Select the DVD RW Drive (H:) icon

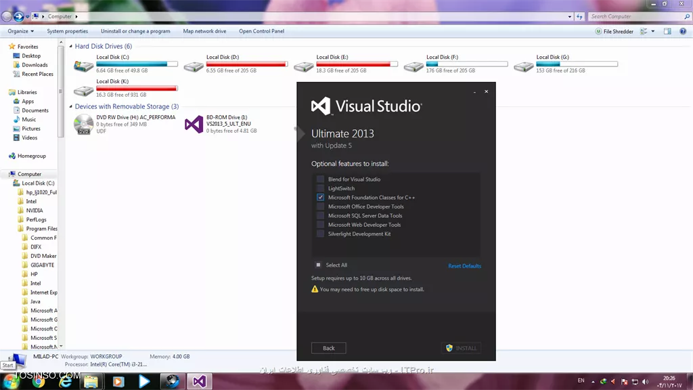click(x=83, y=125)
